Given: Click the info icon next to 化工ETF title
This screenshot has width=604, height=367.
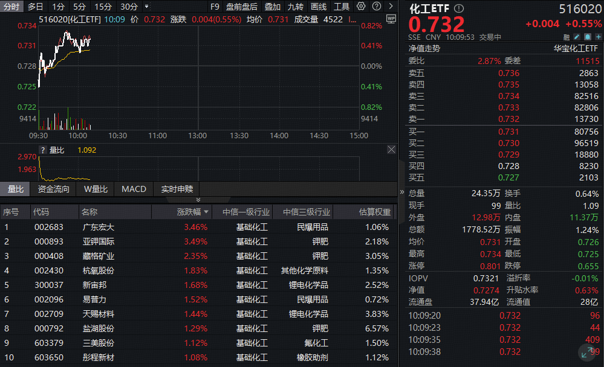Looking at the screenshot, I should pyautogui.click(x=459, y=8).
